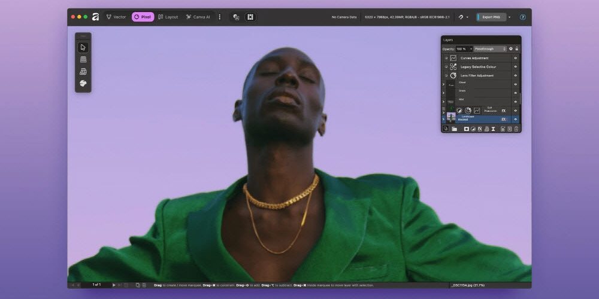Click the new group folder icon
Screen dimensions: 599x299
point(454,129)
